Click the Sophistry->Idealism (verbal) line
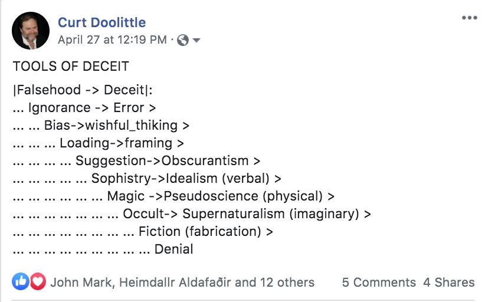 (186, 178)
